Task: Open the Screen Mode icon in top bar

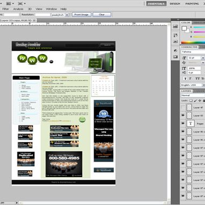Action: tap(21, 3)
